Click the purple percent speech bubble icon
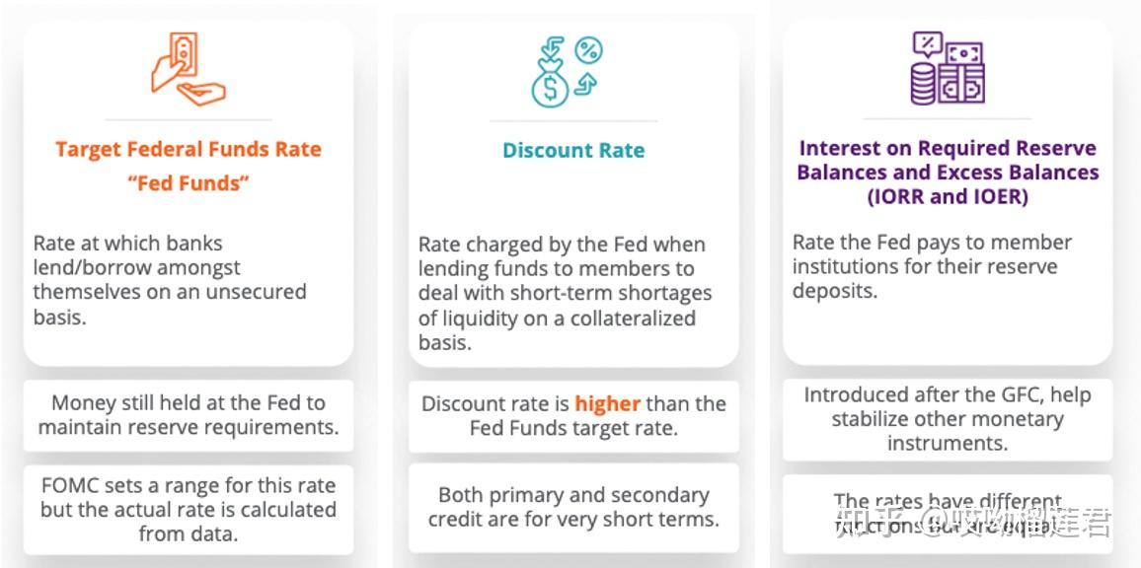The image size is (1141, 568). 927,44
